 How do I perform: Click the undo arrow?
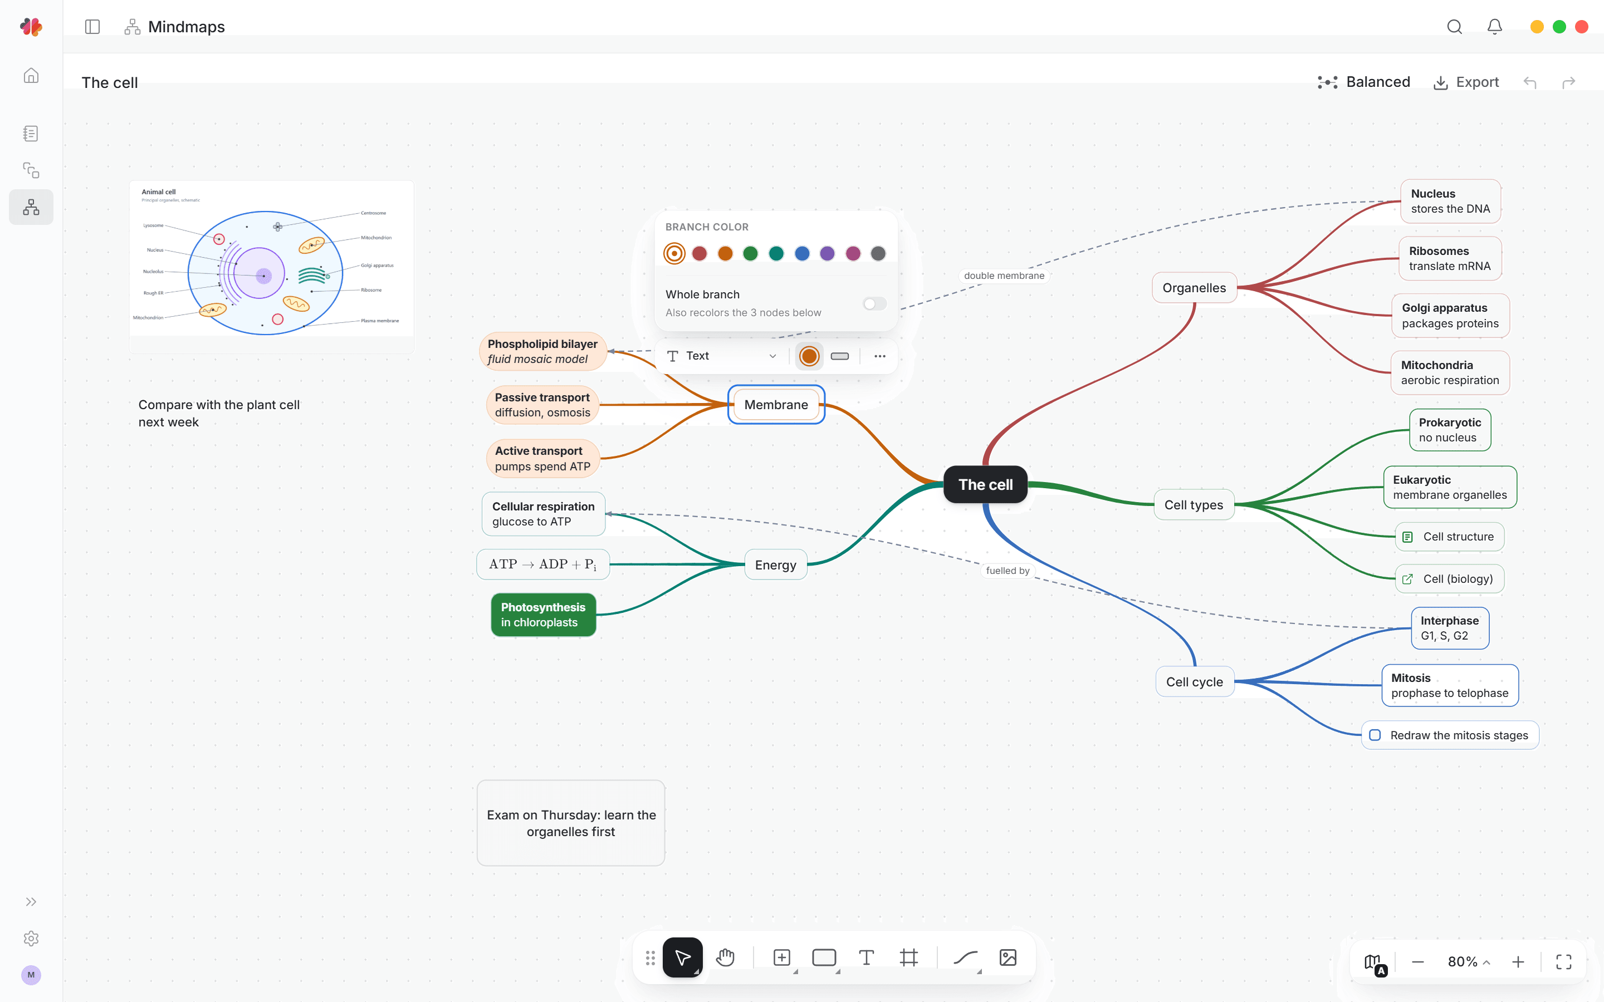(x=1530, y=82)
